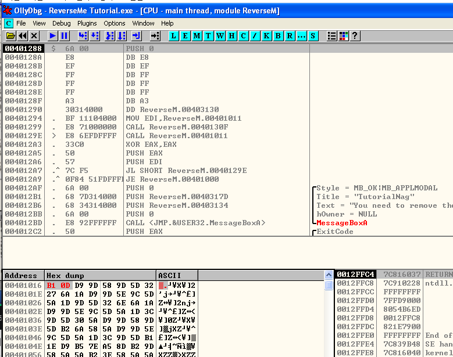Viewport: 453px width, 357px height.
Task: Open References window with R button
Action: (x=290, y=36)
